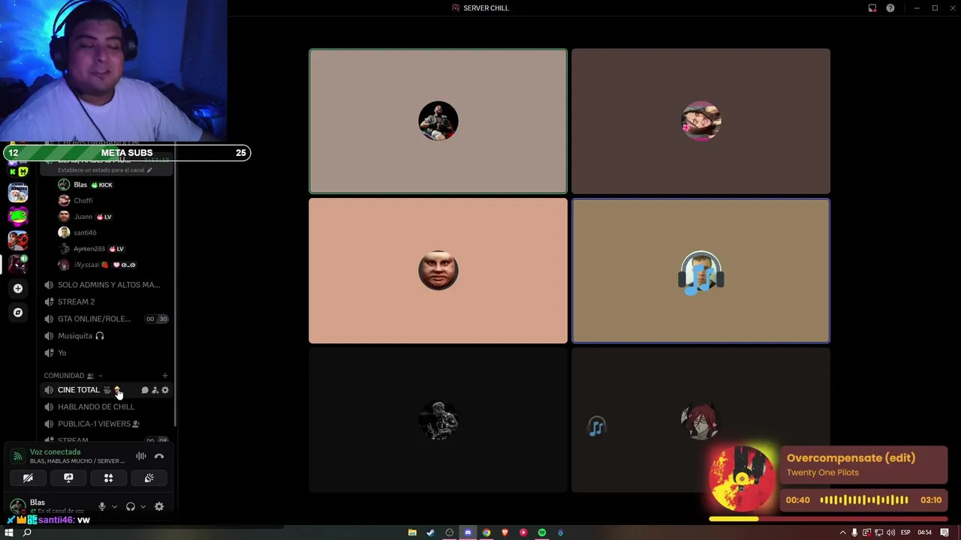The width and height of the screenshot is (961, 540).
Task: Turn on camera in the voice panel
Action: point(28,478)
